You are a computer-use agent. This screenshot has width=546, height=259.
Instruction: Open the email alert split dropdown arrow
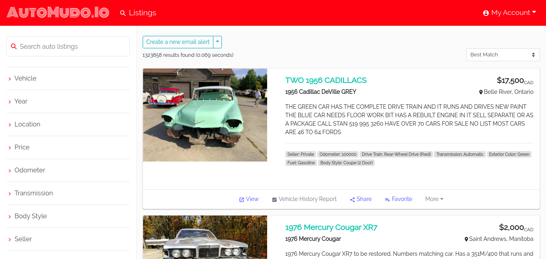(217, 42)
